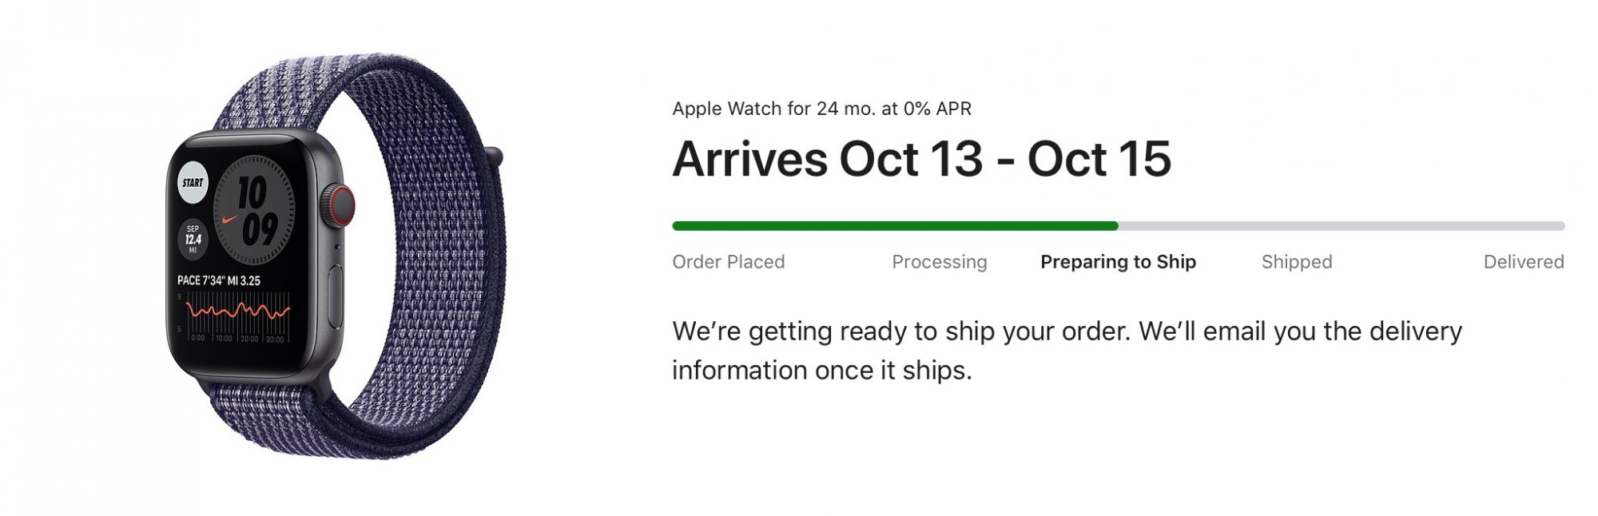Click the PACE 7'34" MI 3.25 text

coord(219,280)
